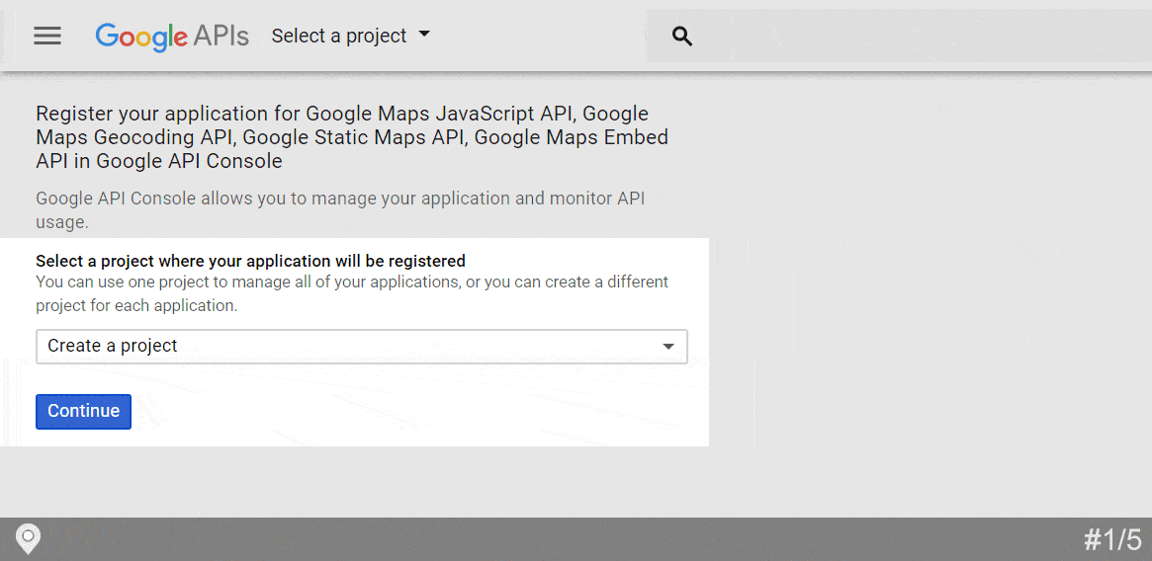Click the 'Google API Console allows you' description
This screenshot has height=561, width=1152.
point(340,210)
